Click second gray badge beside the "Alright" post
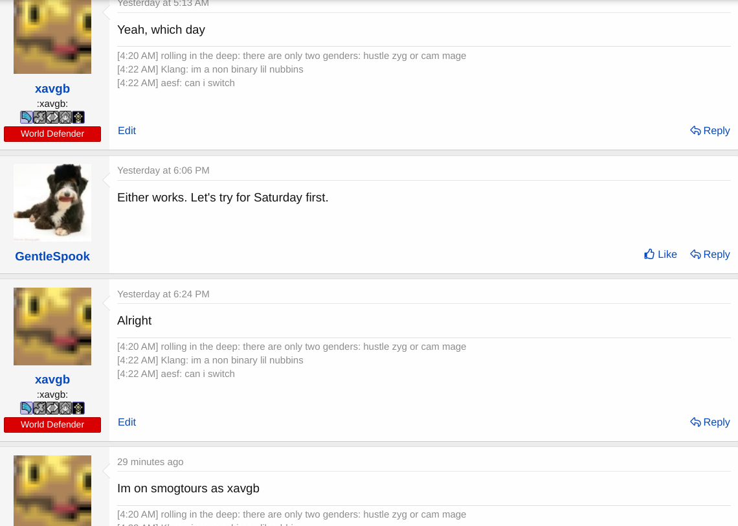The height and width of the screenshot is (526, 738). (39, 408)
